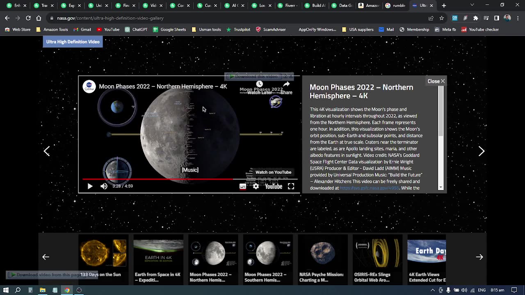525x295 pixels.
Task: Open the tab search dropdown chevron
Action: point(472,5)
